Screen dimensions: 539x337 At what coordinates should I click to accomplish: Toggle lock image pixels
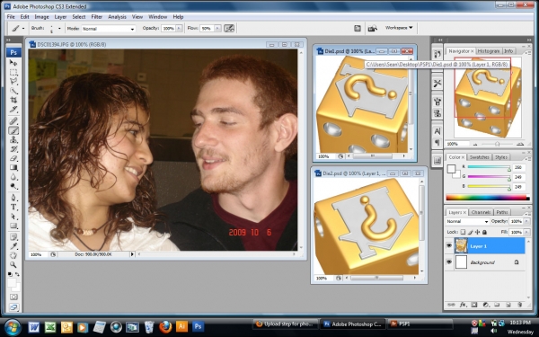point(470,232)
